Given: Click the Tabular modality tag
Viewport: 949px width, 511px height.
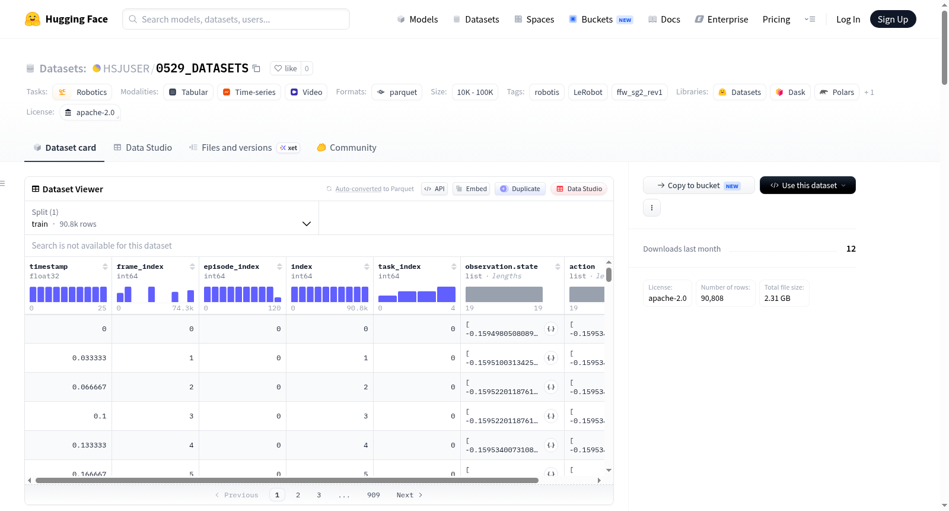Looking at the screenshot, I should [x=189, y=92].
